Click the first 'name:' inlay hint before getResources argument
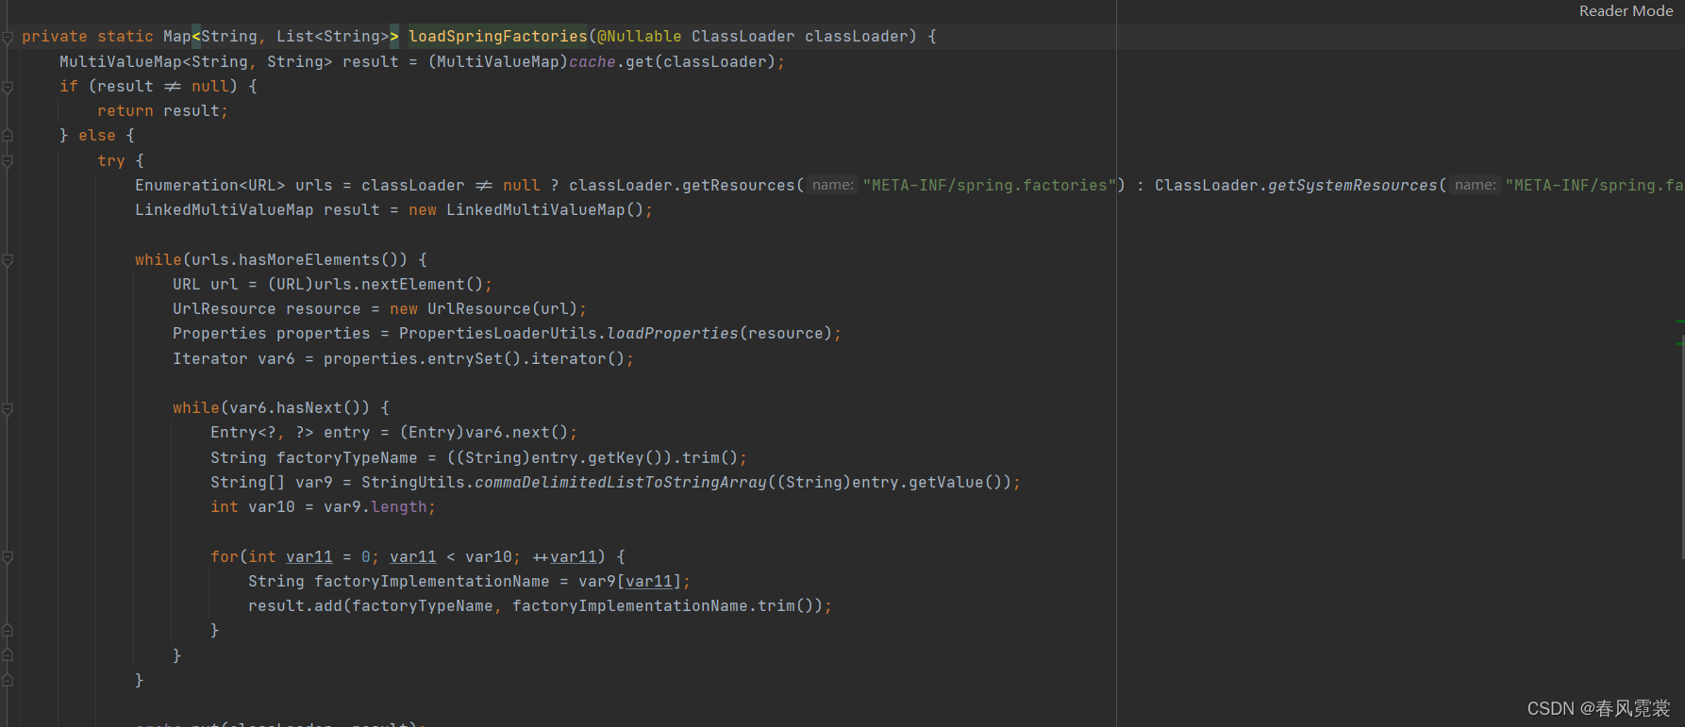 click(x=833, y=186)
